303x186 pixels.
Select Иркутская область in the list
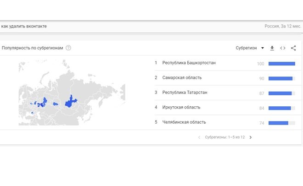[x=181, y=107]
